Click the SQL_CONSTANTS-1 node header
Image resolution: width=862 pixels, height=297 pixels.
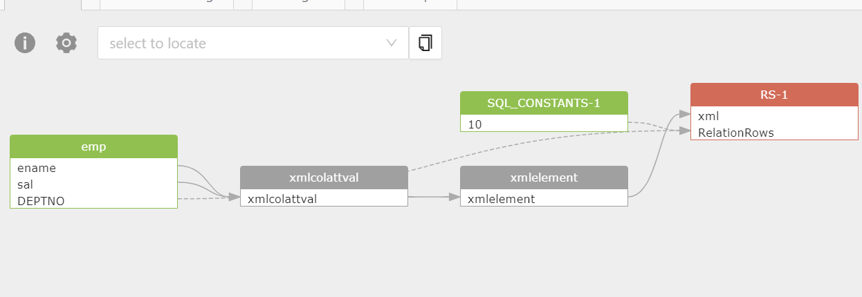tap(544, 103)
